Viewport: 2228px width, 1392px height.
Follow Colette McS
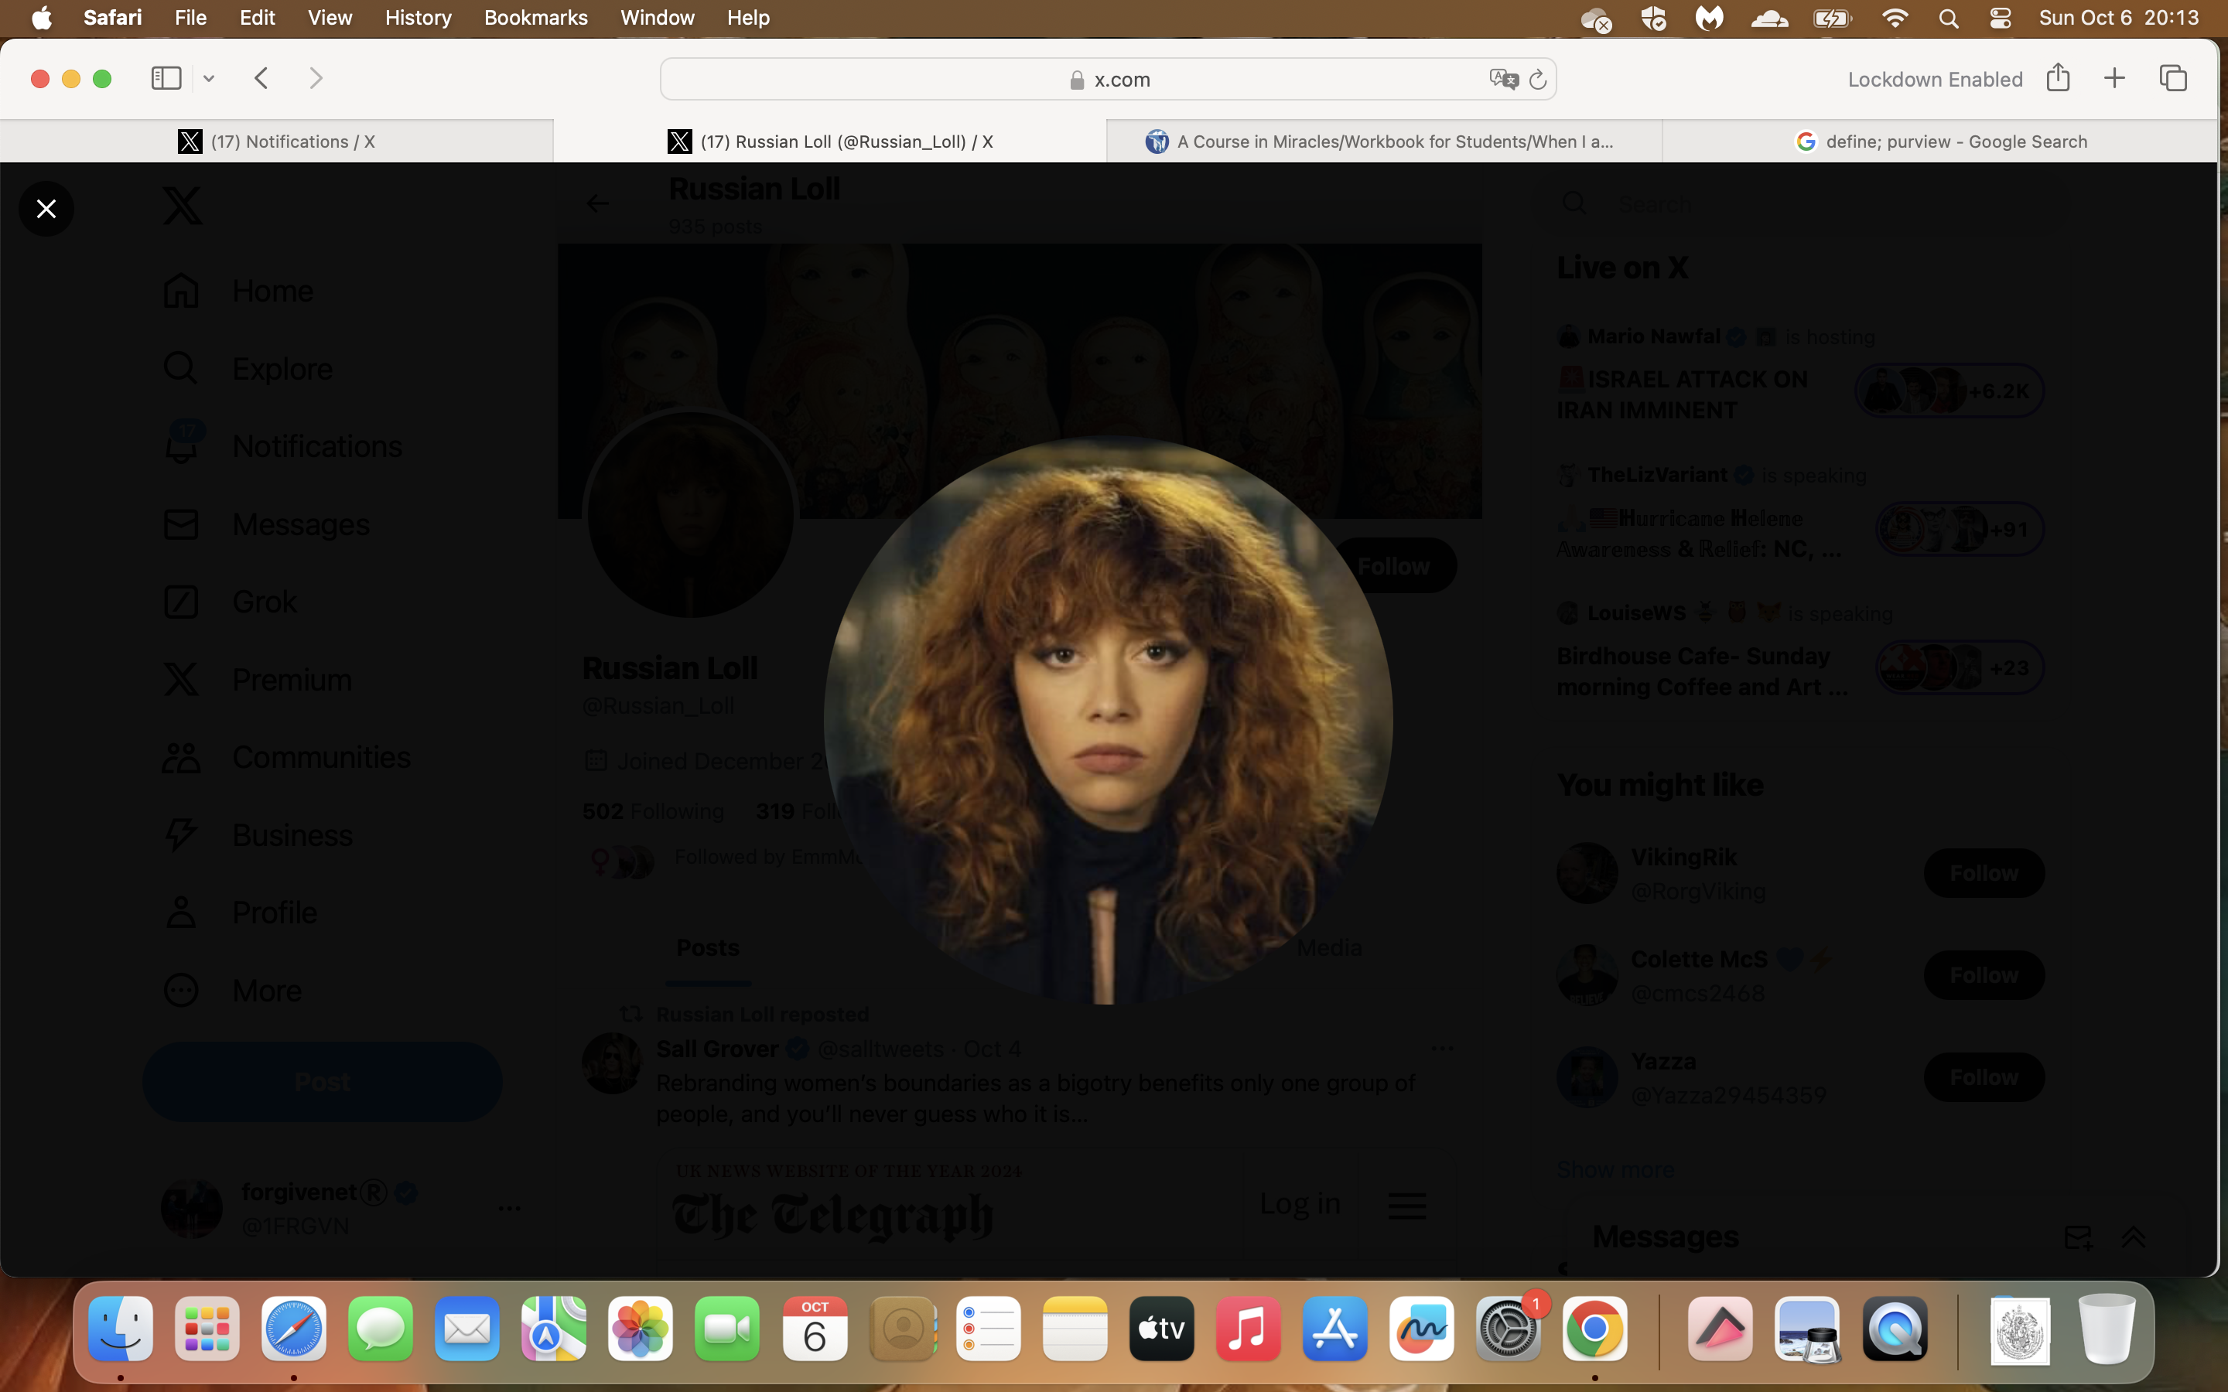click(x=1984, y=975)
